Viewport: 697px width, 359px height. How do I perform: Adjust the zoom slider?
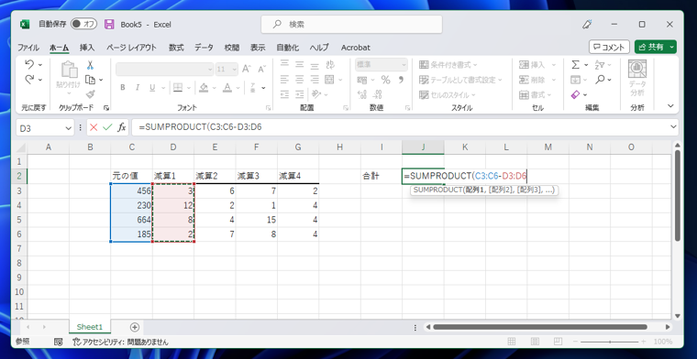click(610, 342)
